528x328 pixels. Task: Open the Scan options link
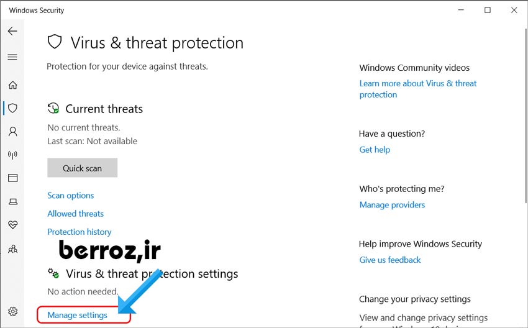pyautogui.click(x=71, y=196)
